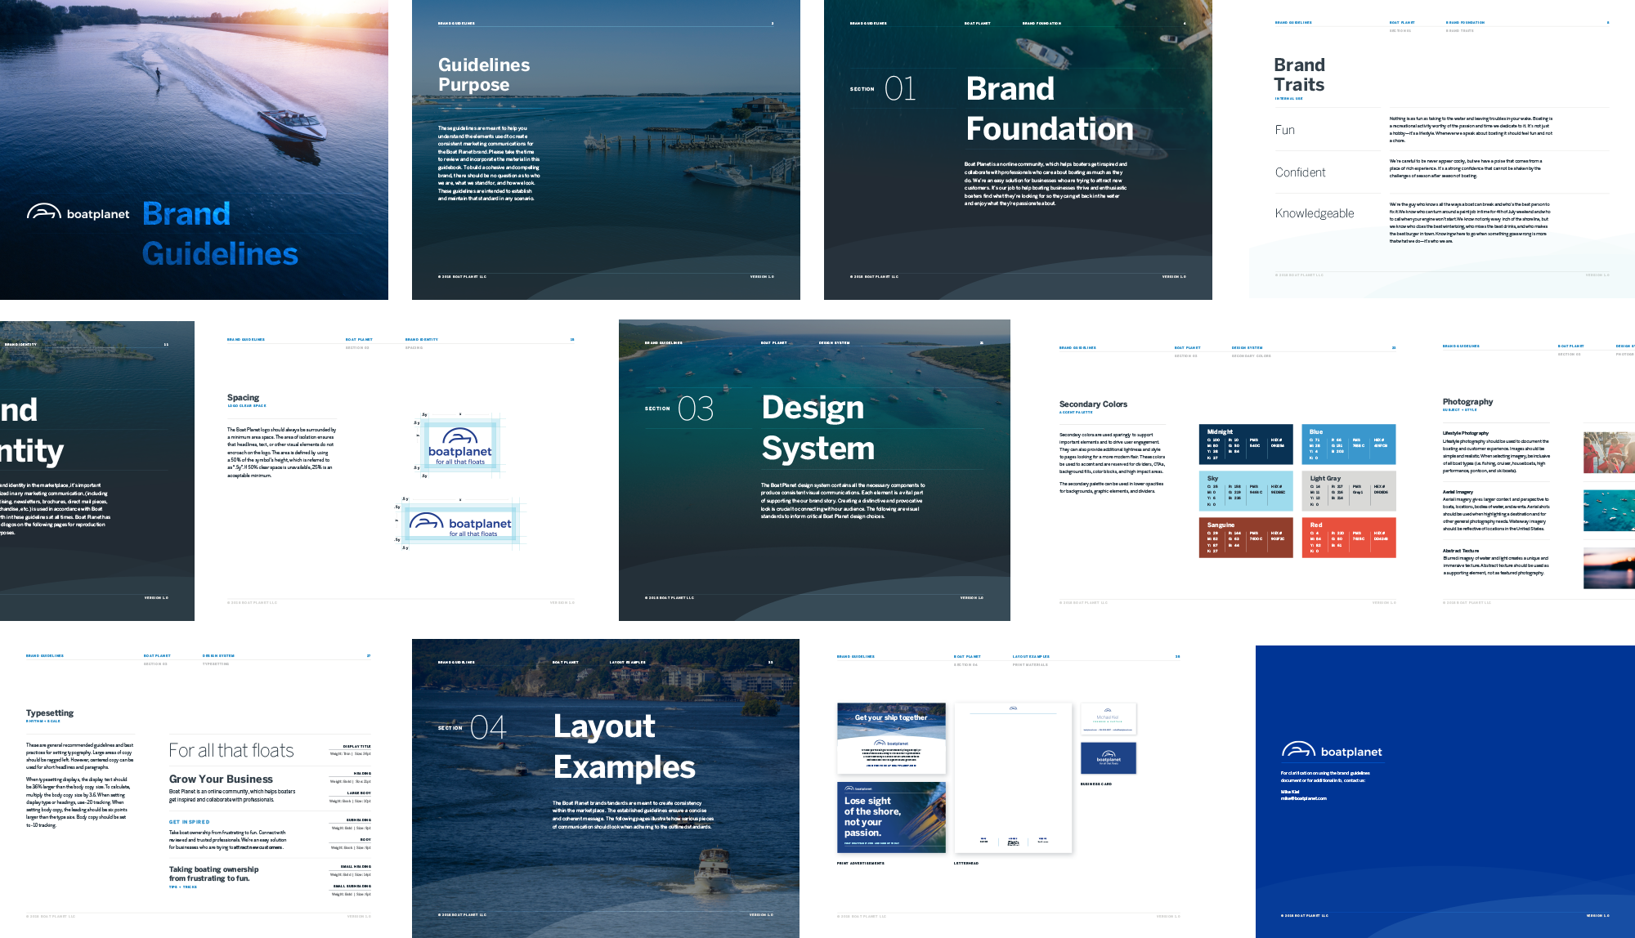Click the Brand Traits heading
Image resolution: width=1635 pixels, height=938 pixels.
(1299, 75)
